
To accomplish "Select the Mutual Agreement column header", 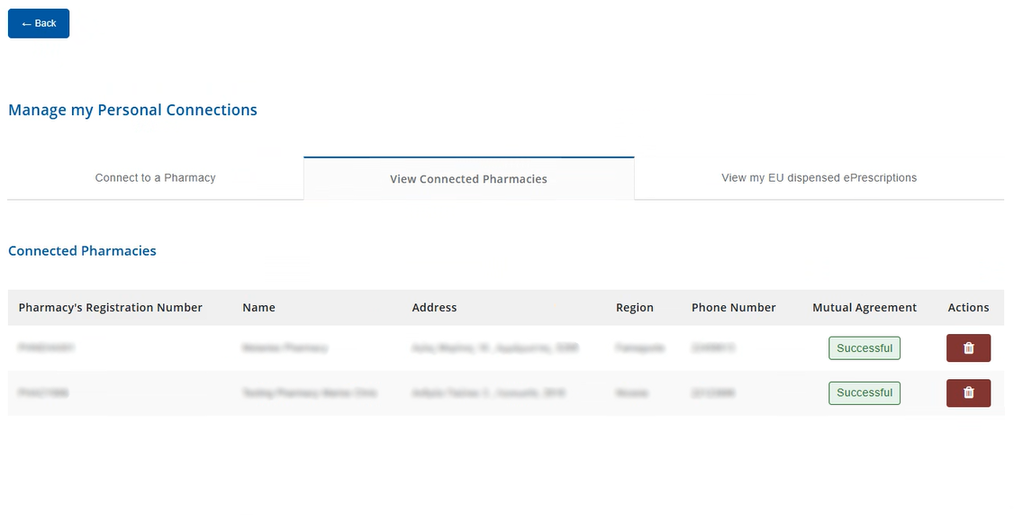I will (x=864, y=308).
